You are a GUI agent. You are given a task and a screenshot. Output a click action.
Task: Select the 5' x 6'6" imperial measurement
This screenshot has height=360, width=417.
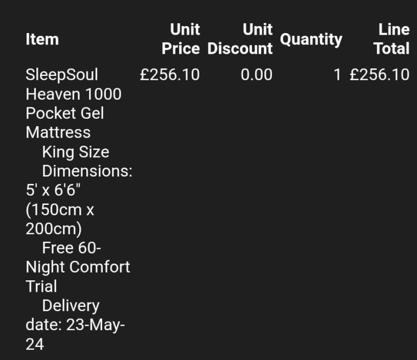coord(53,190)
